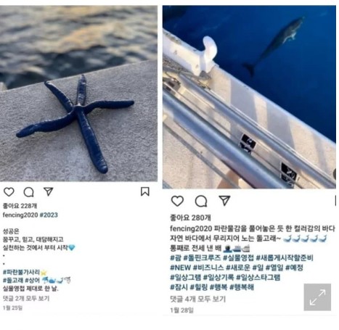
Task: View the 228 likes list on the starfish post
Action: pyautogui.click(x=20, y=206)
